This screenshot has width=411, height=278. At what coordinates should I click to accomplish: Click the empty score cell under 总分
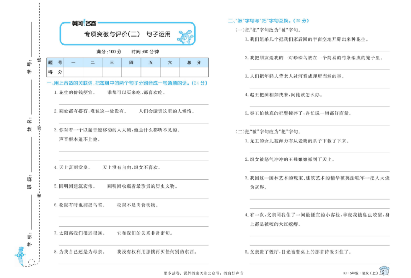tap(194, 72)
